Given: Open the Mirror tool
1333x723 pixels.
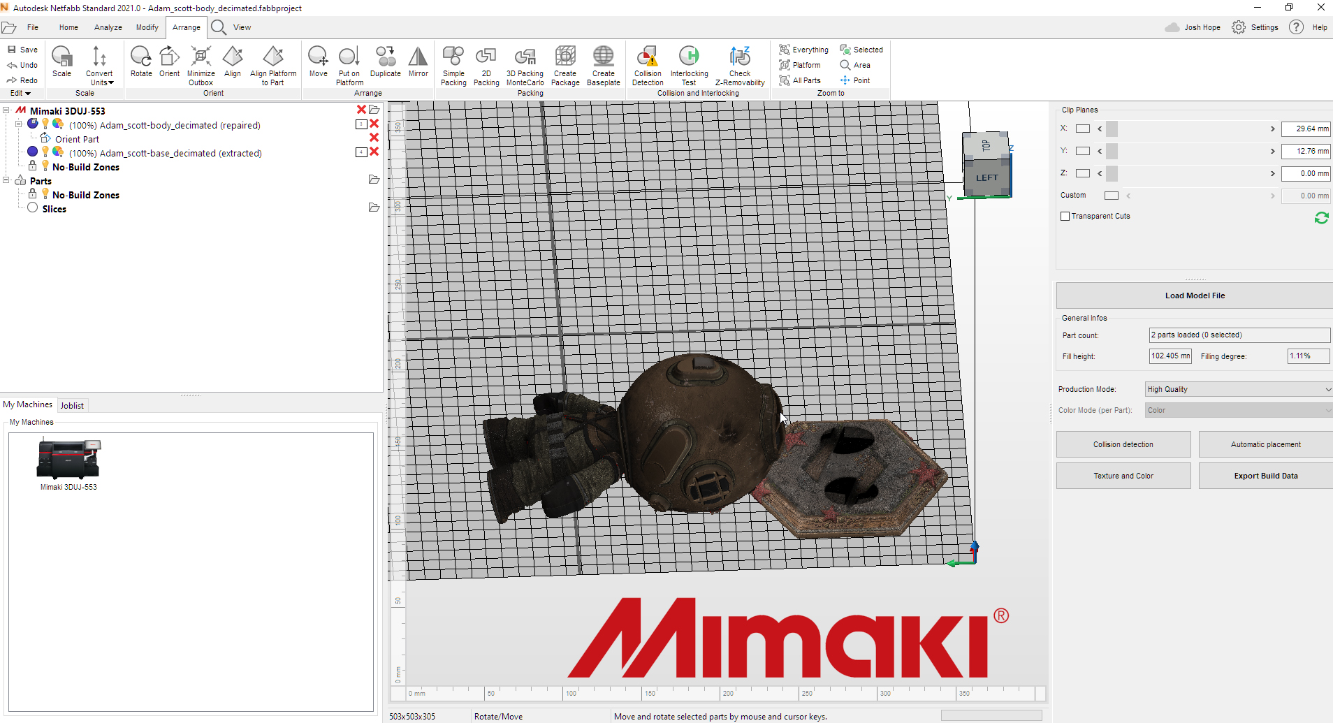Looking at the screenshot, I should (x=418, y=61).
